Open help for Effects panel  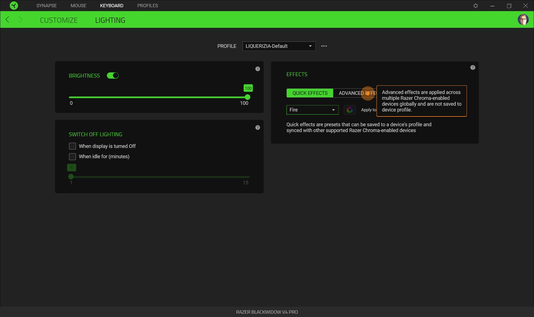coord(473,67)
